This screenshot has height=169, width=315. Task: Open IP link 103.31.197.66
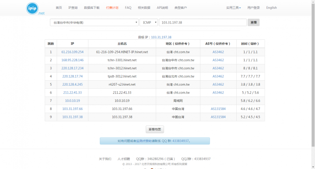coord(72,109)
